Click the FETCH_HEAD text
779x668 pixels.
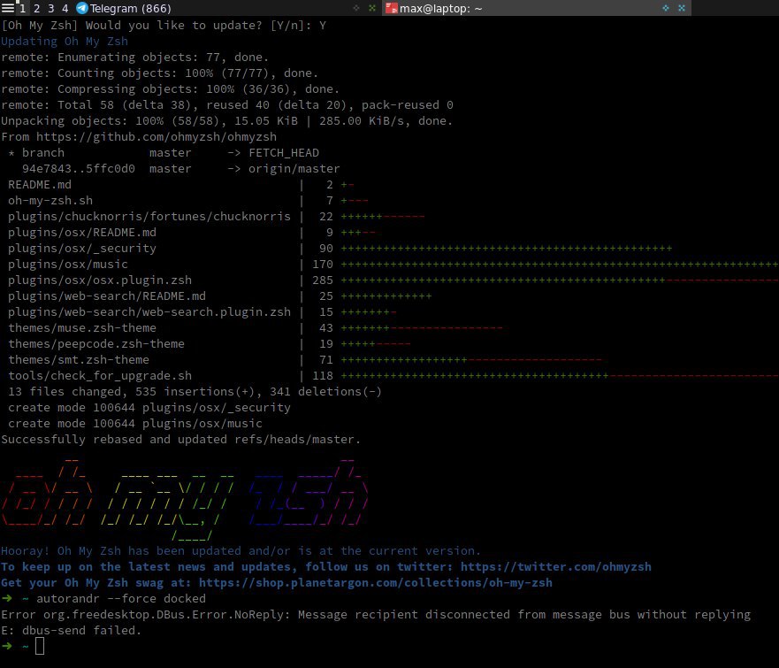coord(284,152)
